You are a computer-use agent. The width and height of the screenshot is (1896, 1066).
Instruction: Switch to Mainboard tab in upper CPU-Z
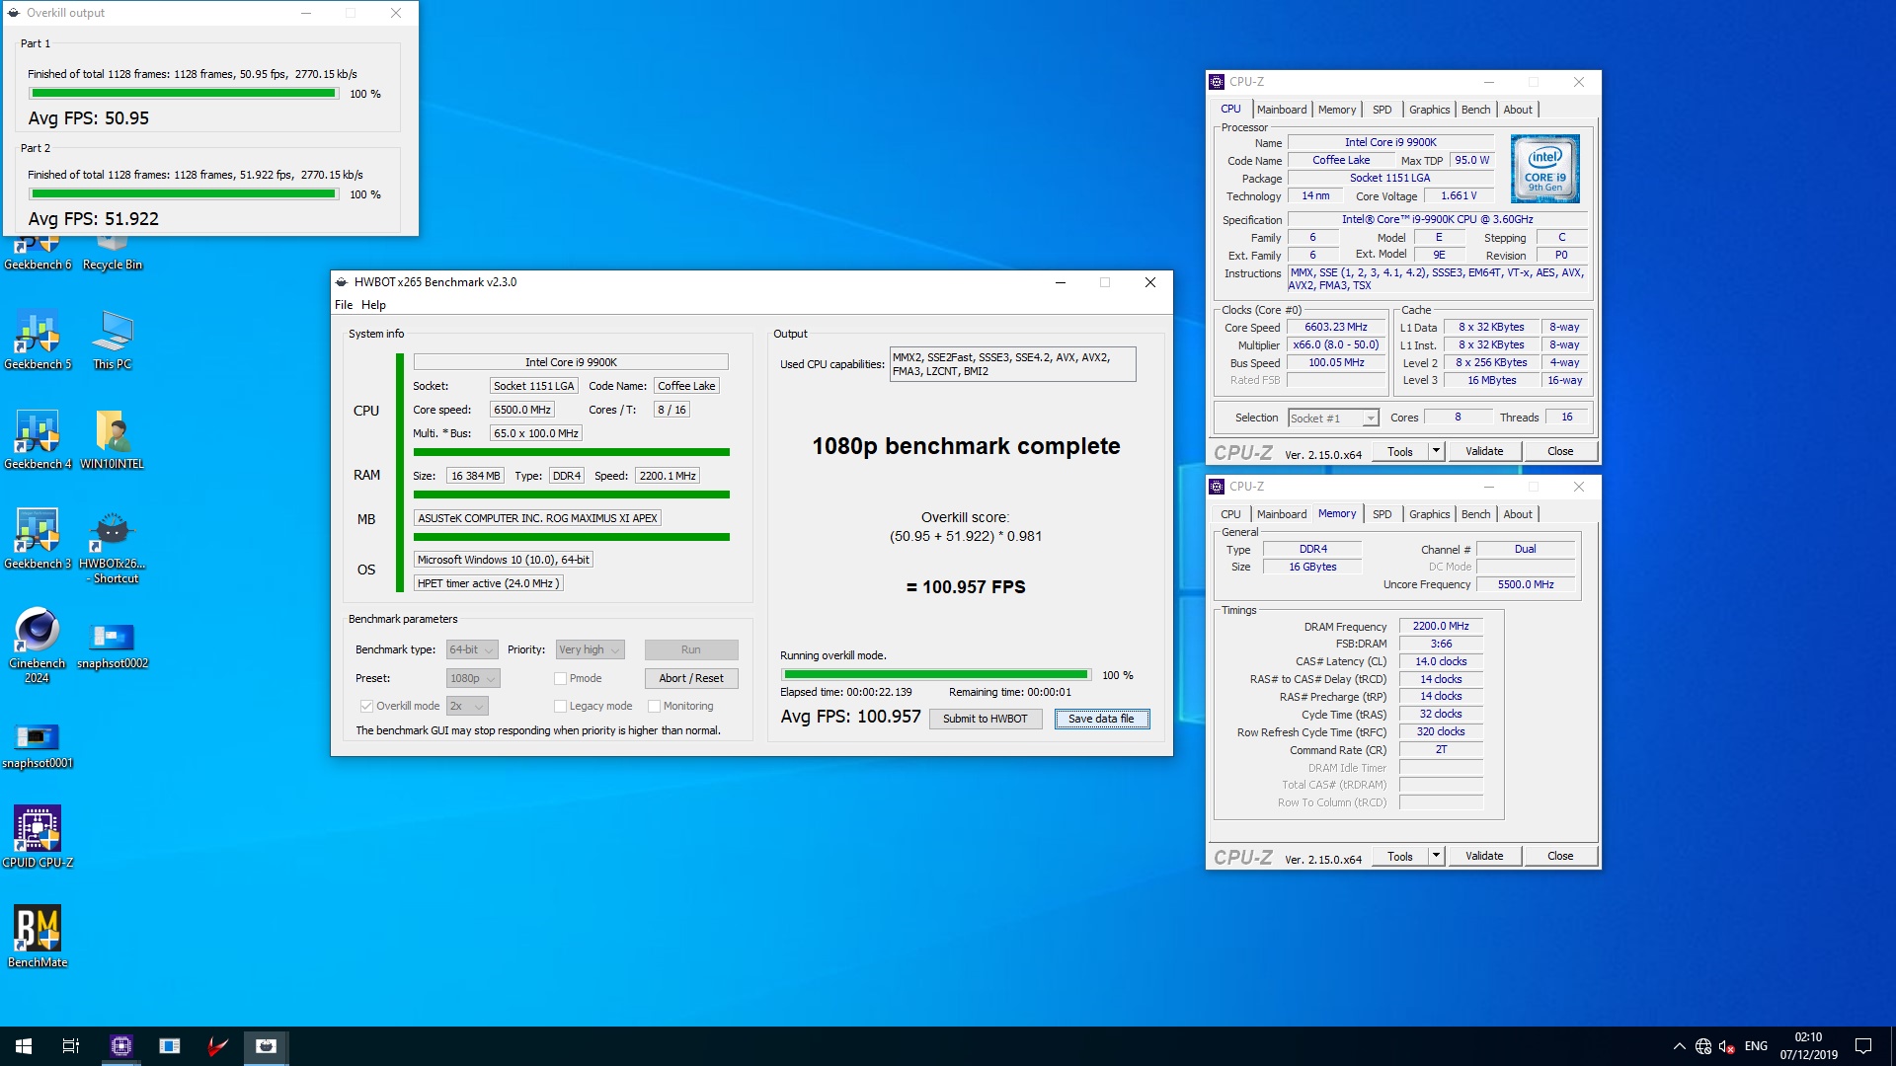pos(1281,110)
